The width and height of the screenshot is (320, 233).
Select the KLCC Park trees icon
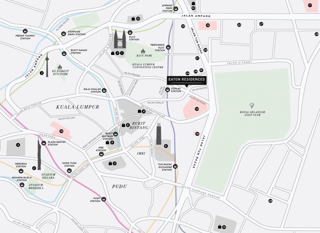(143, 51)
